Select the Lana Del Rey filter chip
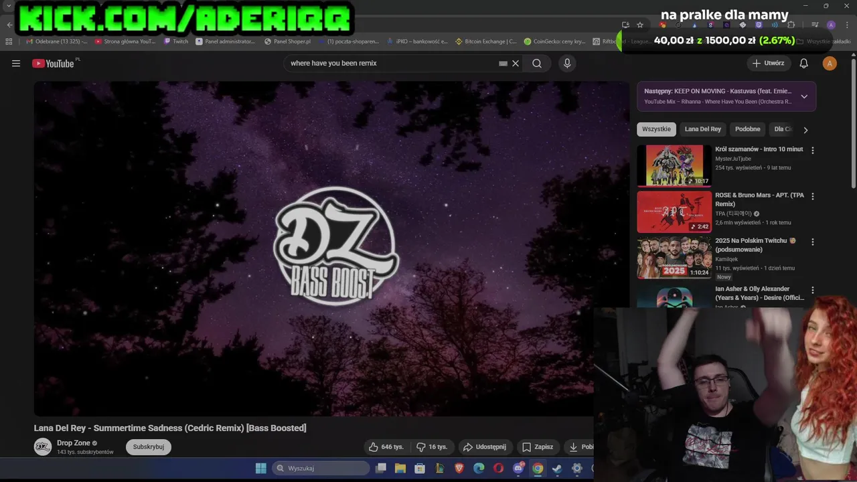Screen dimensions: 857x482 703,129
